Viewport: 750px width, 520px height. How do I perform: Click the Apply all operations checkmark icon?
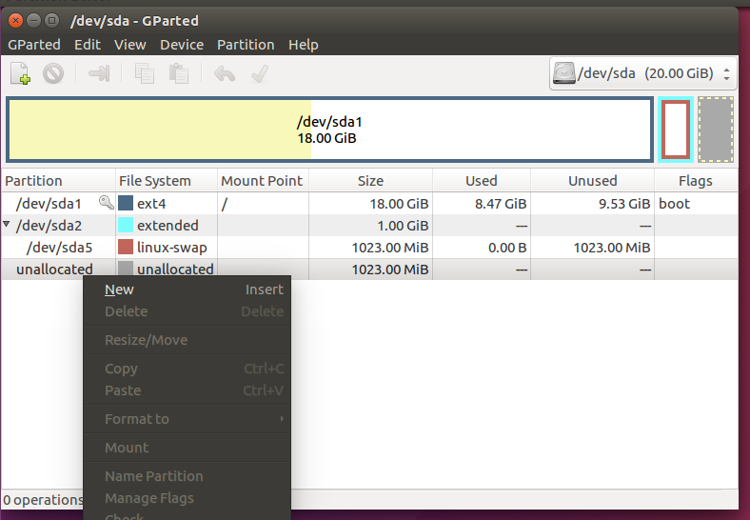pos(260,73)
